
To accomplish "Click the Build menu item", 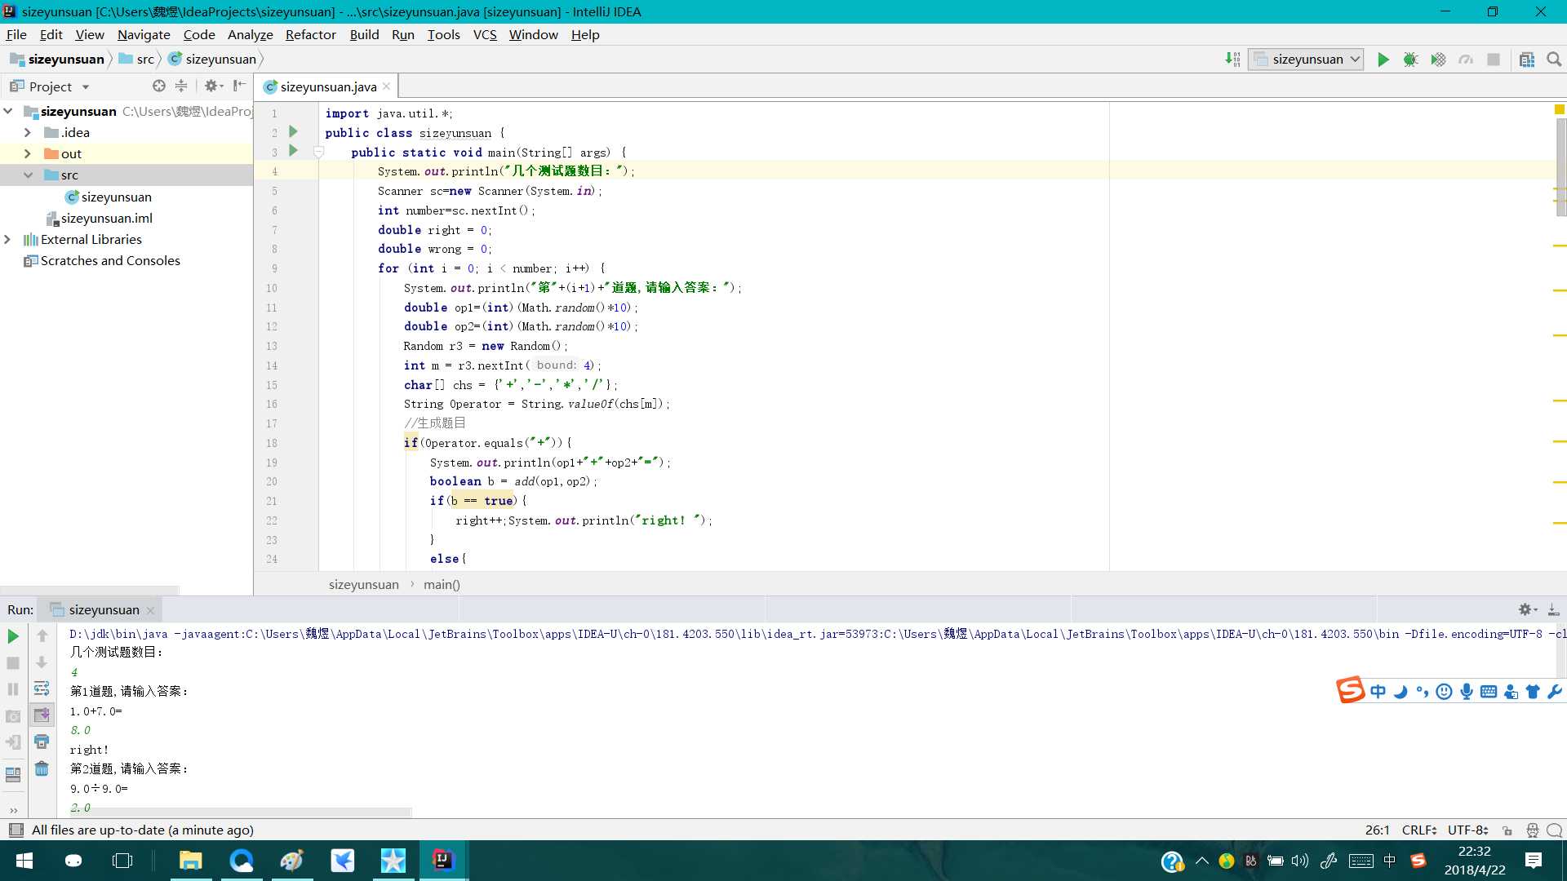I will point(365,34).
